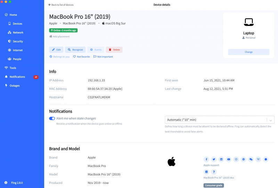Open the Automatic (10 min) threshold dropdown
278x188 pixels.
220,120
